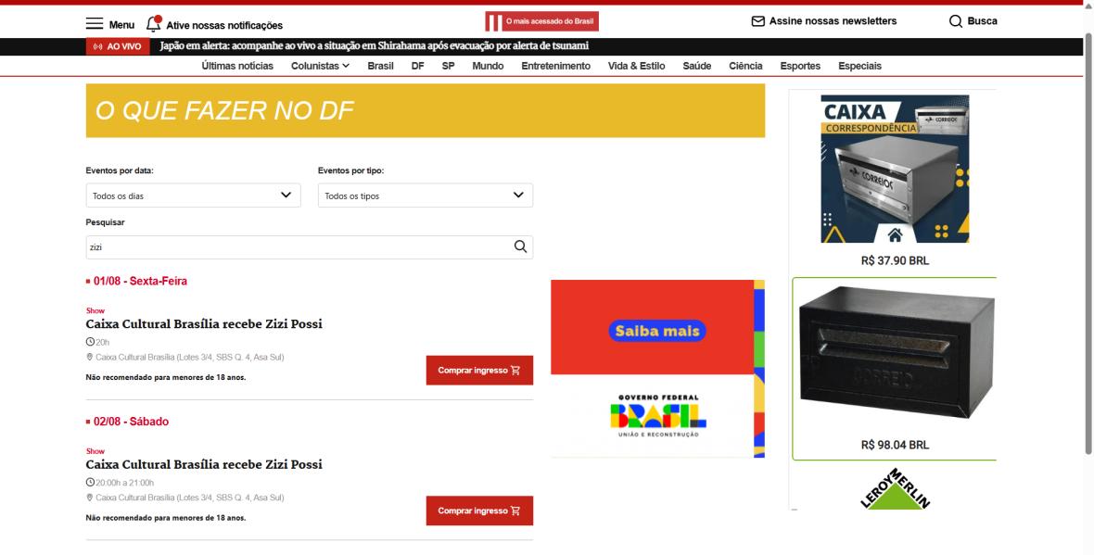Screen dimensions: 1094x555
Task: Click the R$ 98.04 BRL price
Action: 896,445
